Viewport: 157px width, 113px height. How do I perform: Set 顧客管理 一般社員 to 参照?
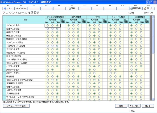tap(136, 76)
